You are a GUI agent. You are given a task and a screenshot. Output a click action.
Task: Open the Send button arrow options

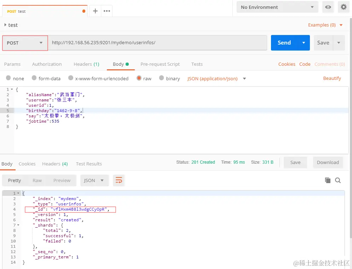[304, 43]
